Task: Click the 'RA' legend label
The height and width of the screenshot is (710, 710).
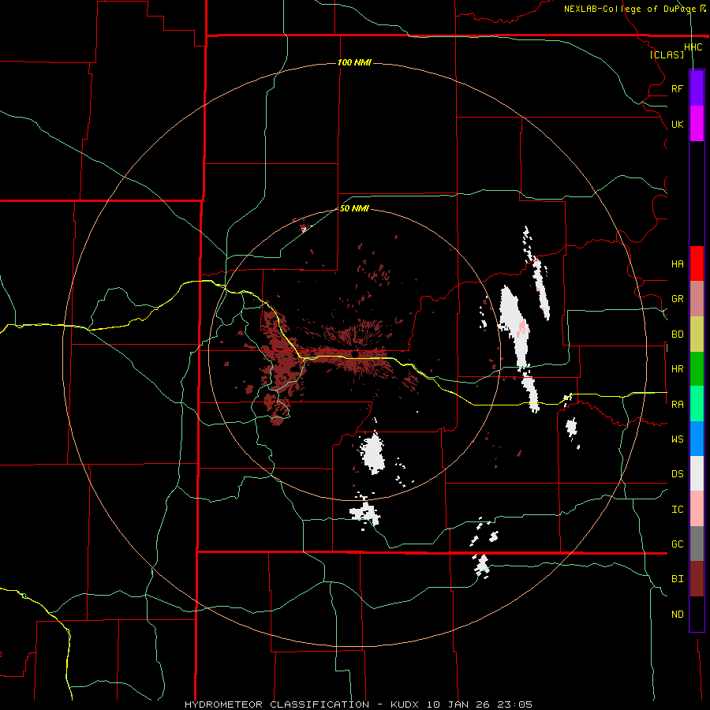Action: 677,405
